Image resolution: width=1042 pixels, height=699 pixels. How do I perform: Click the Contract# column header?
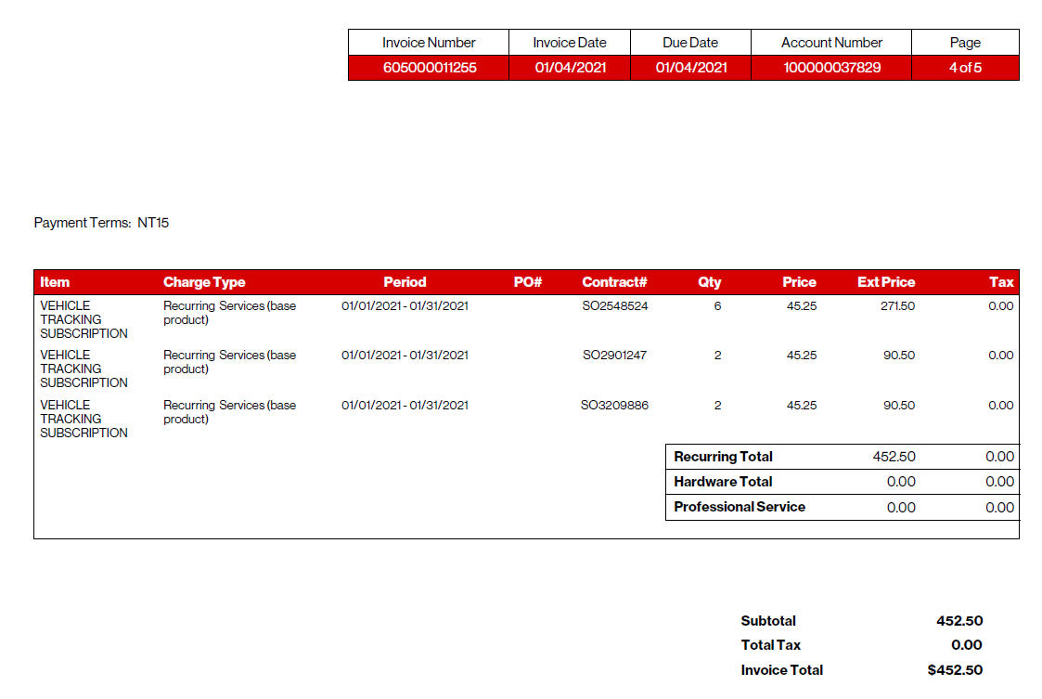(x=614, y=282)
